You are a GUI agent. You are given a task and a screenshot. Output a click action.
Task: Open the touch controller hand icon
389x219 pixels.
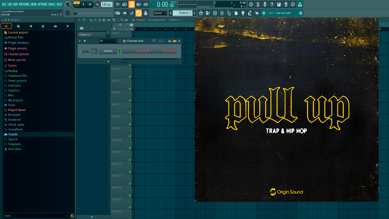257,13
